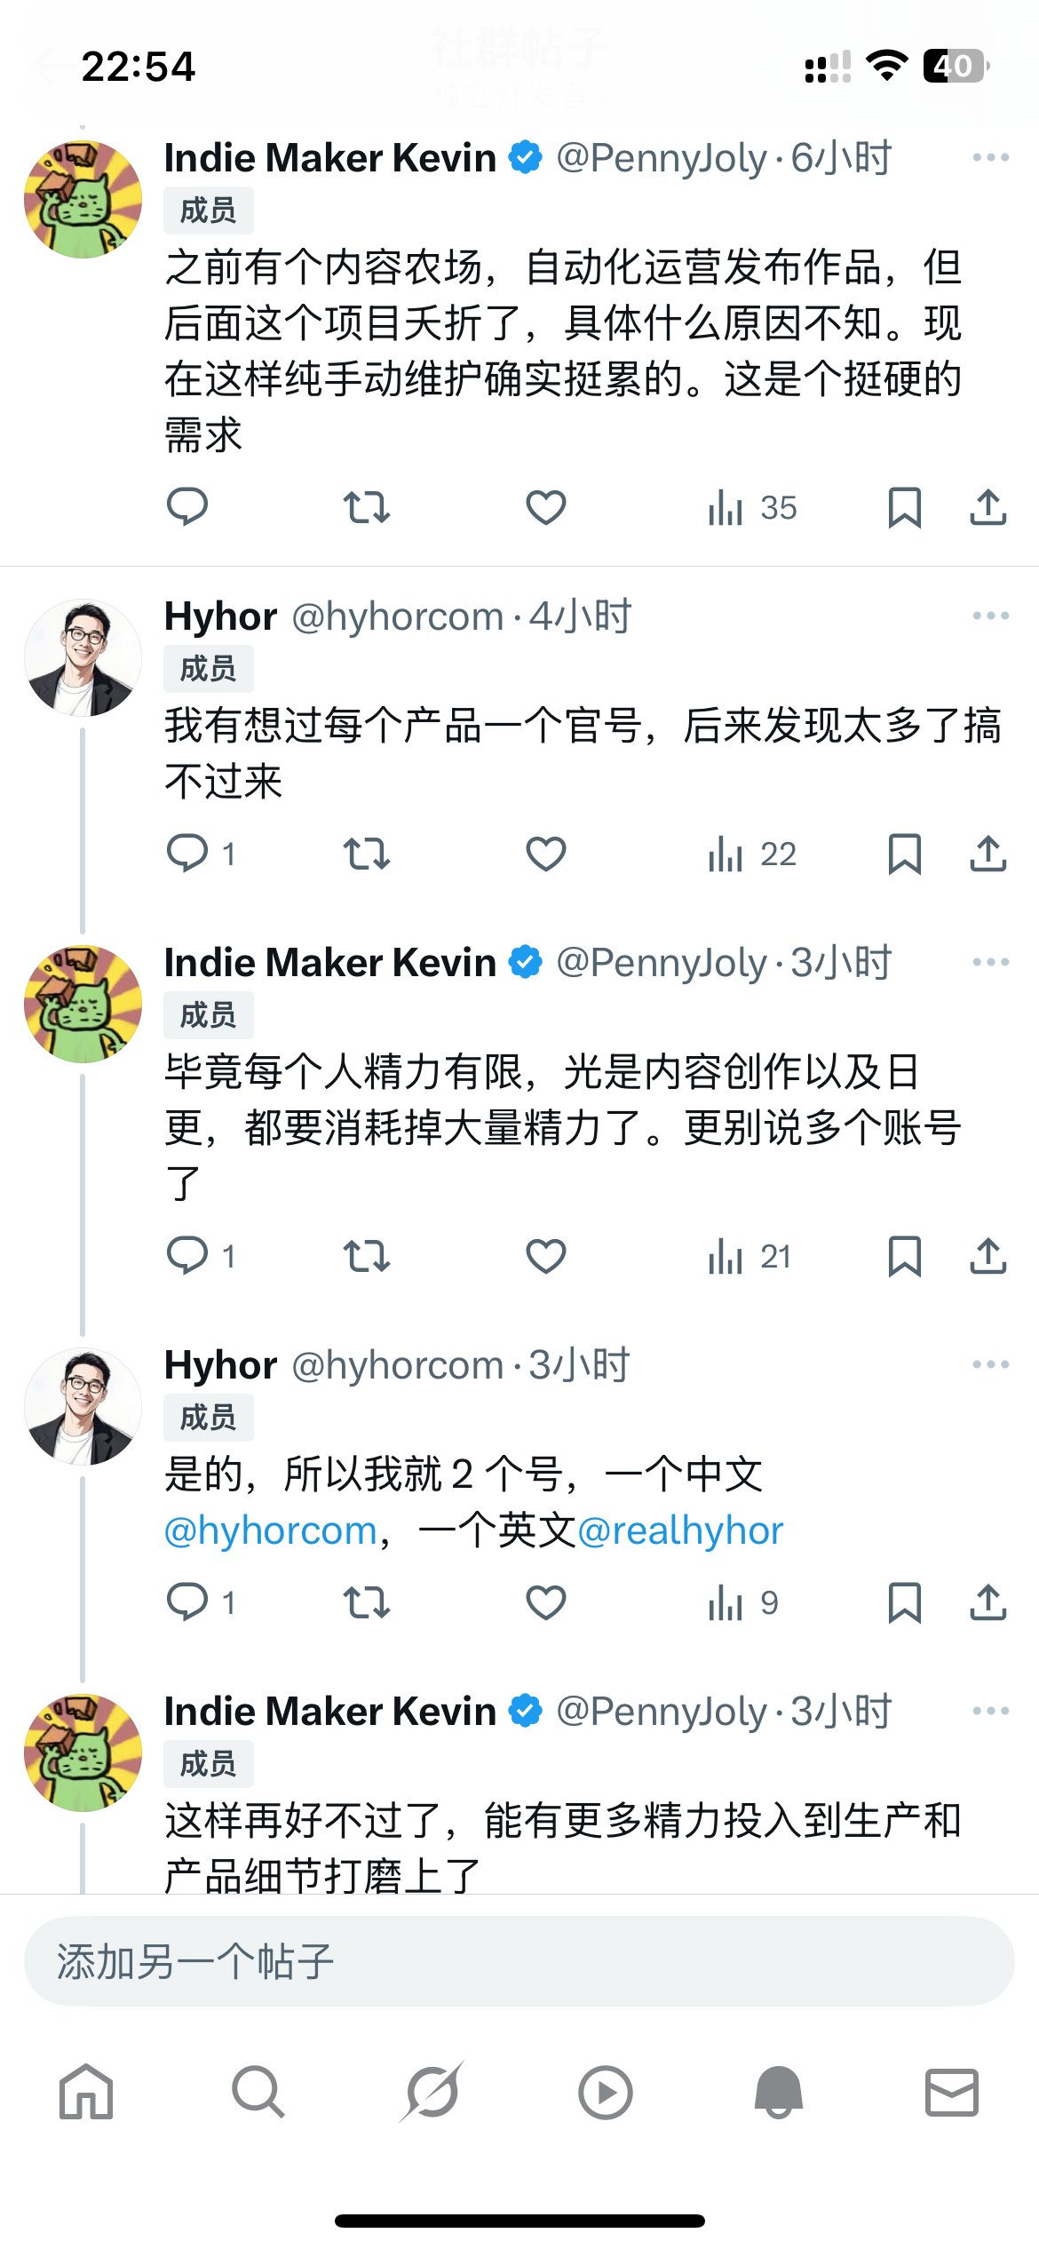Open the Grok tab in bottom bar
This screenshot has width=1039, height=2249.
tap(432, 2093)
